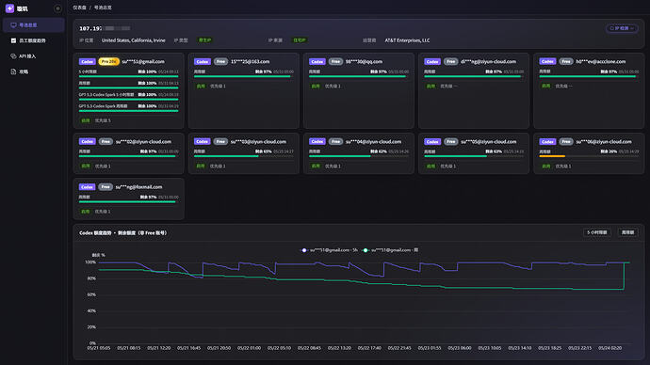Click Codex badge on su***04@ziyun-cloud.com card
650x365 pixels.
317,141
